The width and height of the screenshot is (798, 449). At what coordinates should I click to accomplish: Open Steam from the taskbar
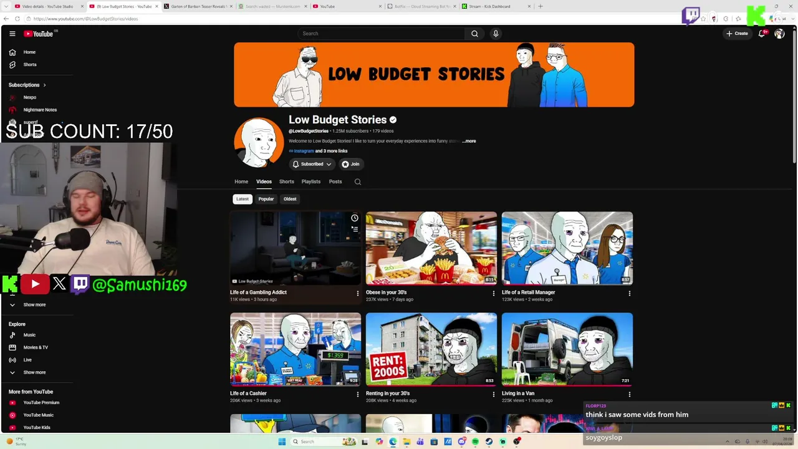click(489, 442)
